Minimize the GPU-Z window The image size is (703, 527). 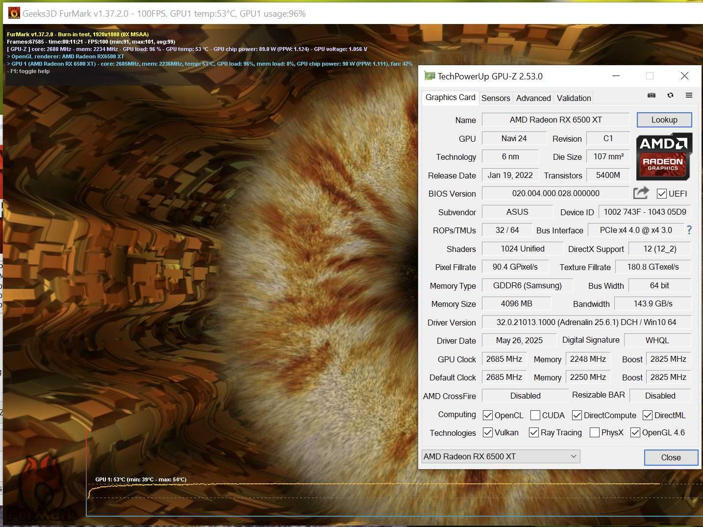(x=616, y=76)
